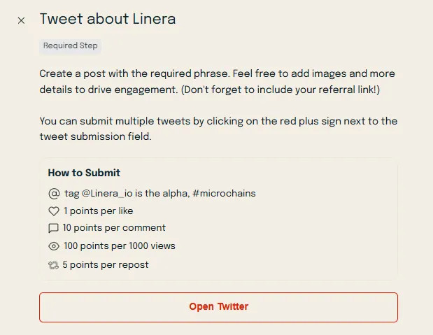This screenshot has height=335, width=433.
Task: Select the 10 points per comment line
Action: point(114,228)
